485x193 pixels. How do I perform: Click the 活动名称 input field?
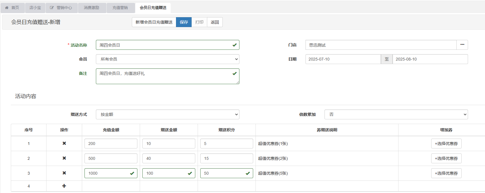click(164, 45)
